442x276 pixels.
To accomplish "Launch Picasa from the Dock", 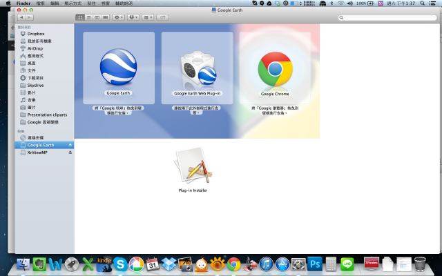I will 137,264.
